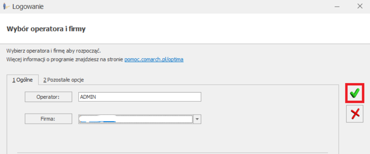
Task: Select the Firma combo box field
Action: (x=140, y=119)
